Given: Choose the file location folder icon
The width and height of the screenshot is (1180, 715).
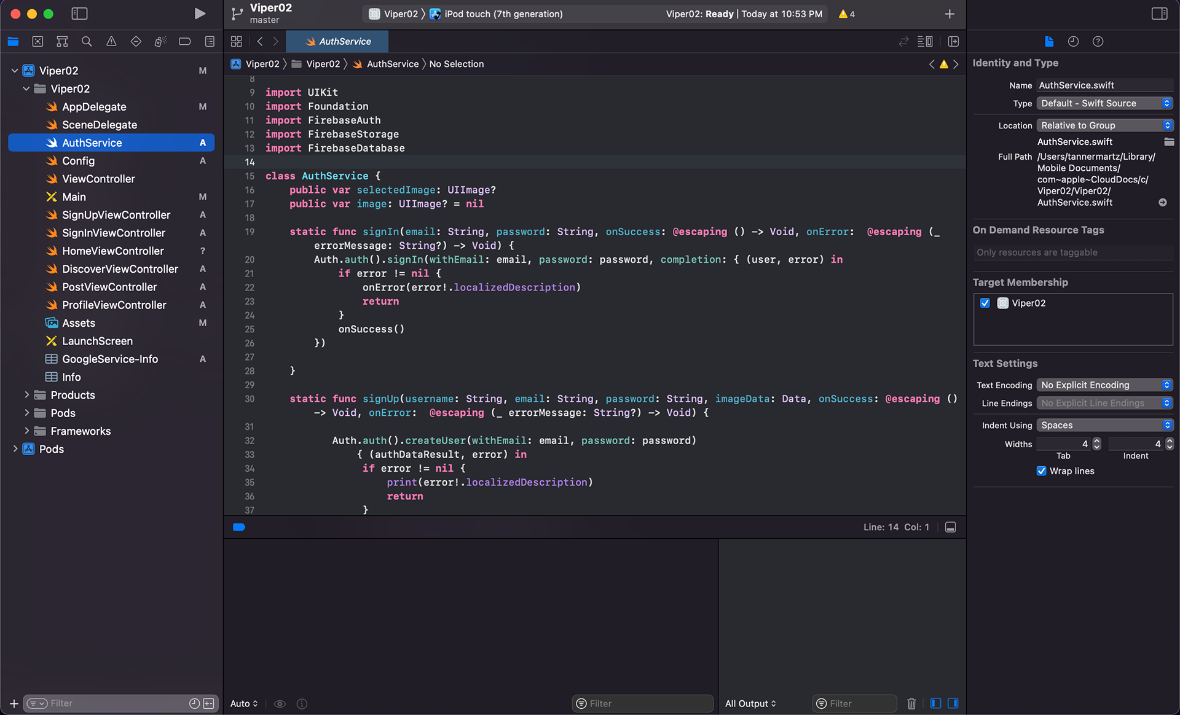Looking at the screenshot, I should pyautogui.click(x=1169, y=142).
